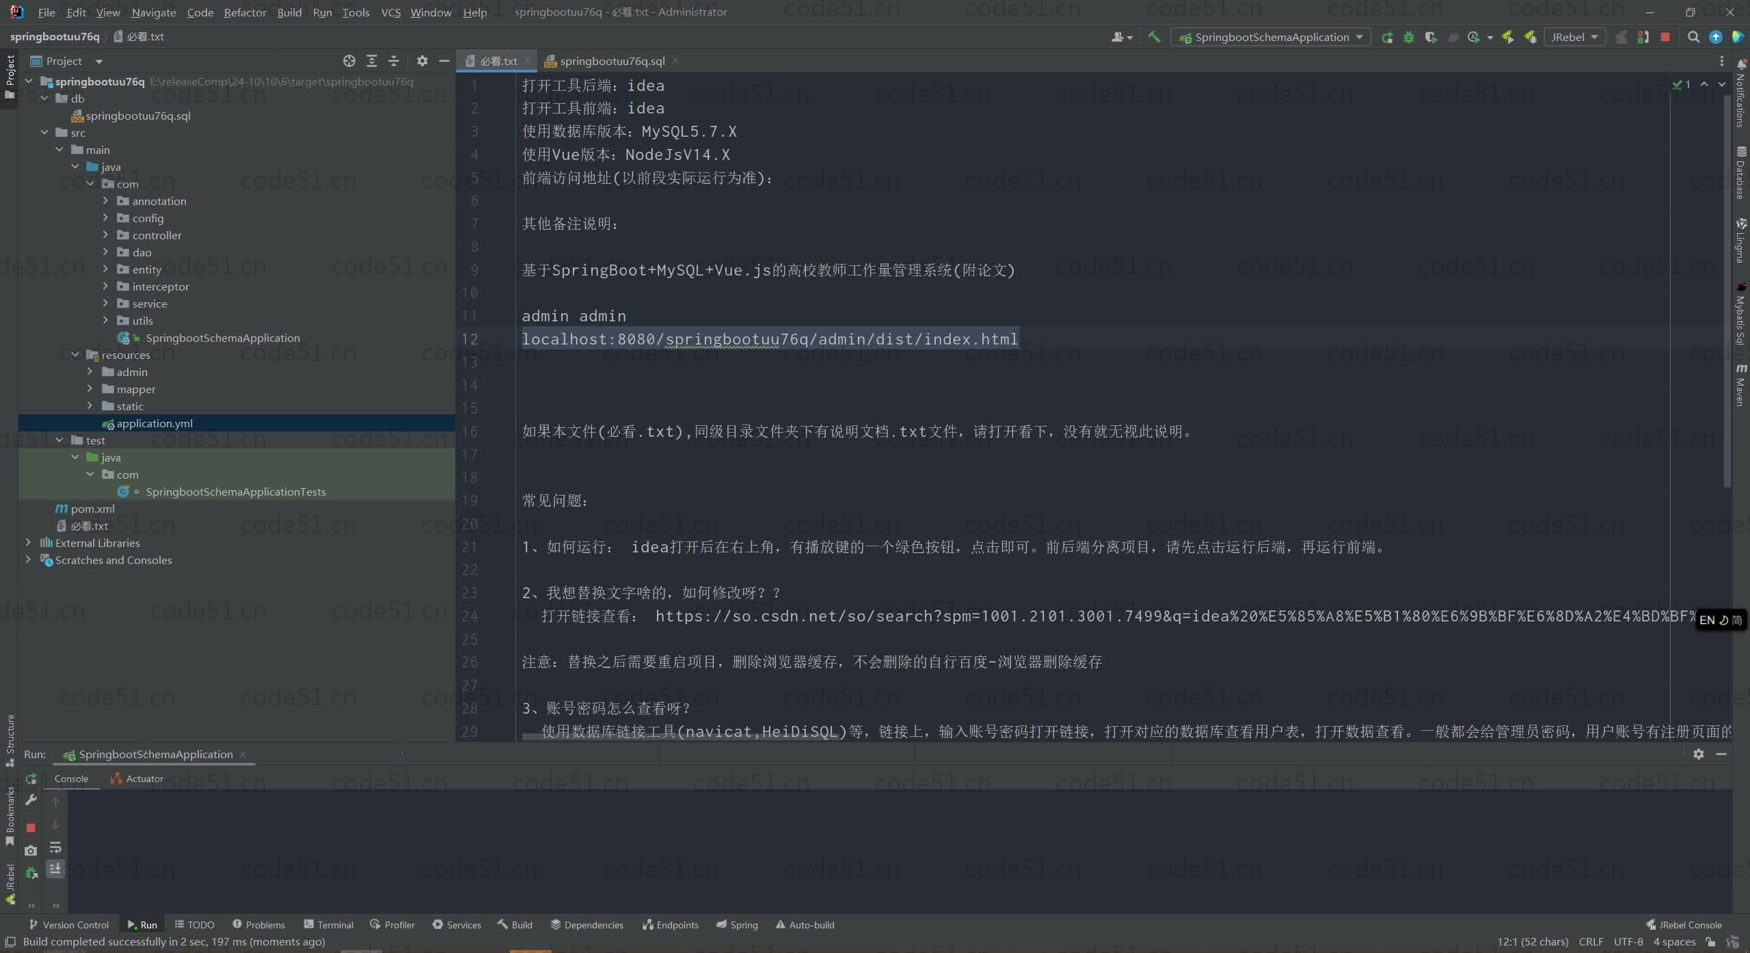
Task: Open the Refactor menu
Action: 245,12
